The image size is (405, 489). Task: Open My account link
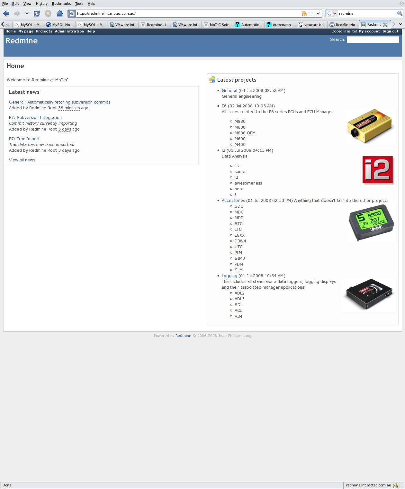(x=369, y=31)
